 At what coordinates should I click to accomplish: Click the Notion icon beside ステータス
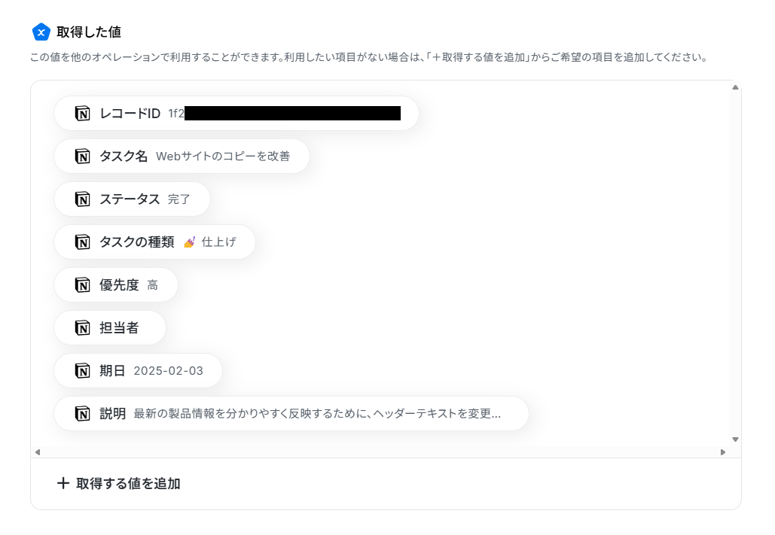(x=83, y=199)
